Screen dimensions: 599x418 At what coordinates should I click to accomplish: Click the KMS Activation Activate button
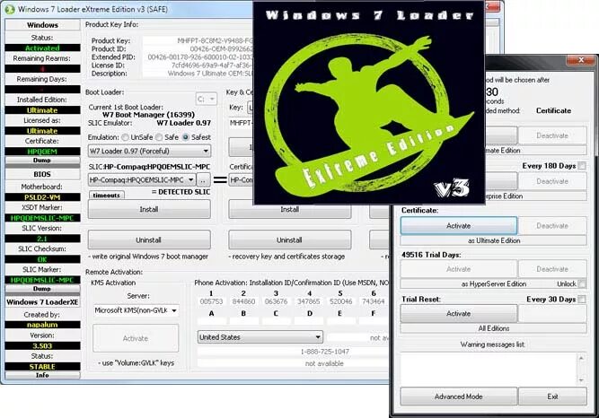pos(136,338)
